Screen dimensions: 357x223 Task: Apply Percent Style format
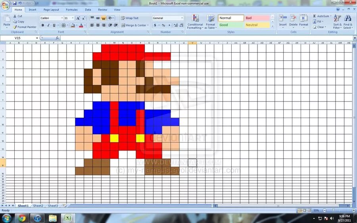pyautogui.click(x=163, y=25)
